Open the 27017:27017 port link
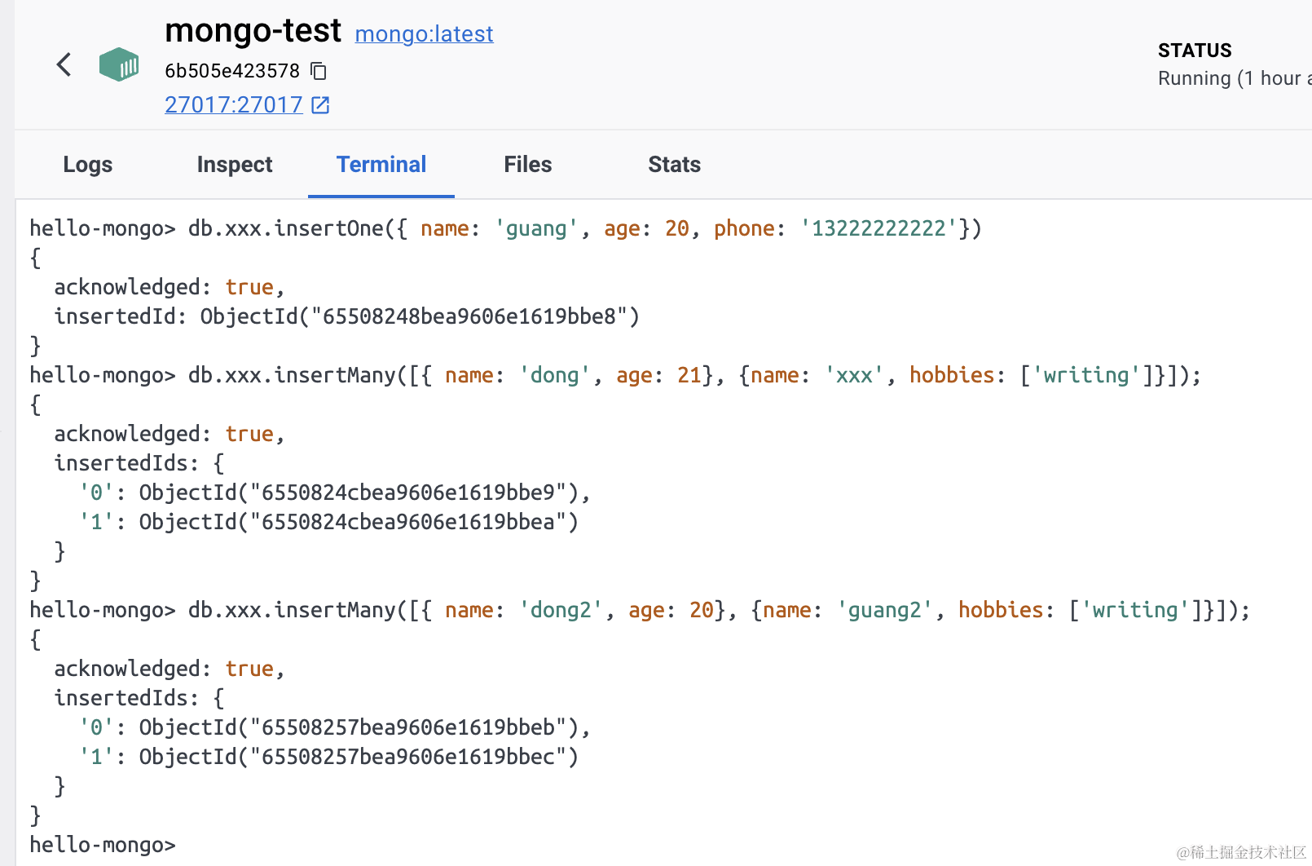 (x=233, y=105)
